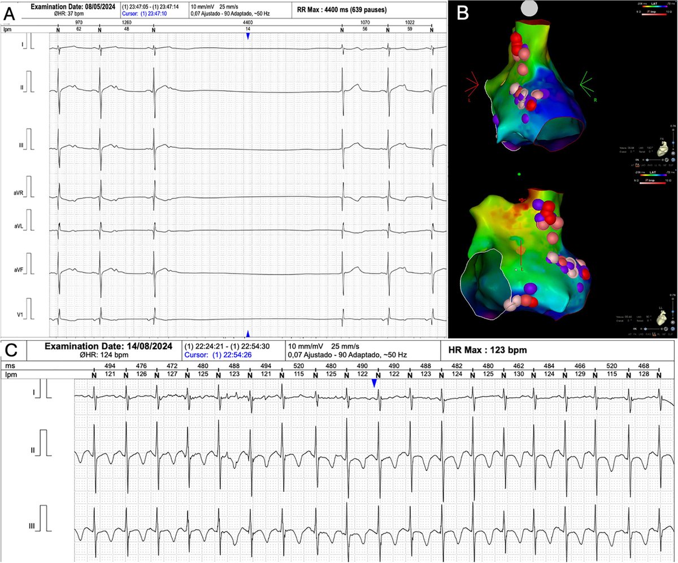Select the LAO view tab in lower map
Image resolution: width=678 pixels, height=563 pixels.
point(641,335)
